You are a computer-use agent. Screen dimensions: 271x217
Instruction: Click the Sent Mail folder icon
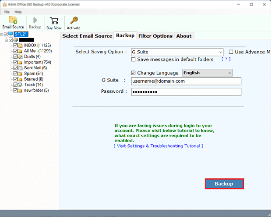[x=21, y=68]
